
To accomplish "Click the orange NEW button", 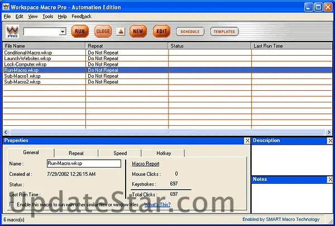I will [138, 31].
